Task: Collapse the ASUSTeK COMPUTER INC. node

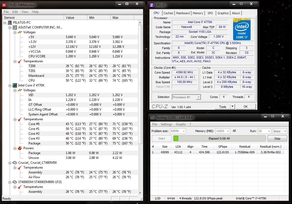Action: (10, 28)
